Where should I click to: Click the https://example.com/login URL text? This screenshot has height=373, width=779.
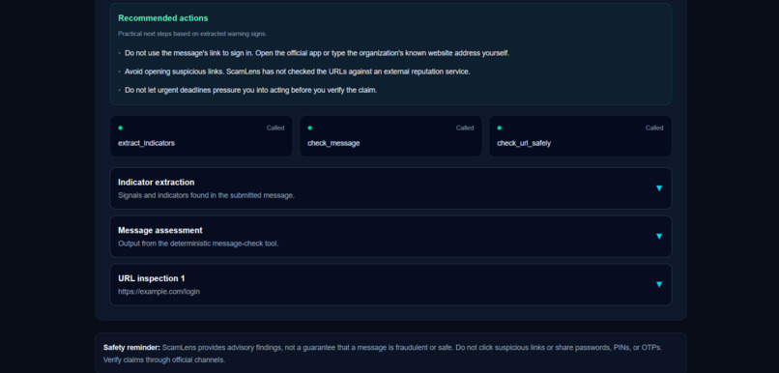coord(159,292)
